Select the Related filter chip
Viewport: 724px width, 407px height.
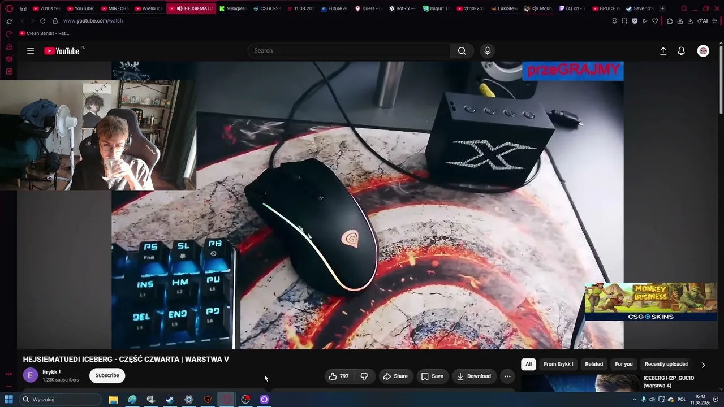(x=594, y=364)
